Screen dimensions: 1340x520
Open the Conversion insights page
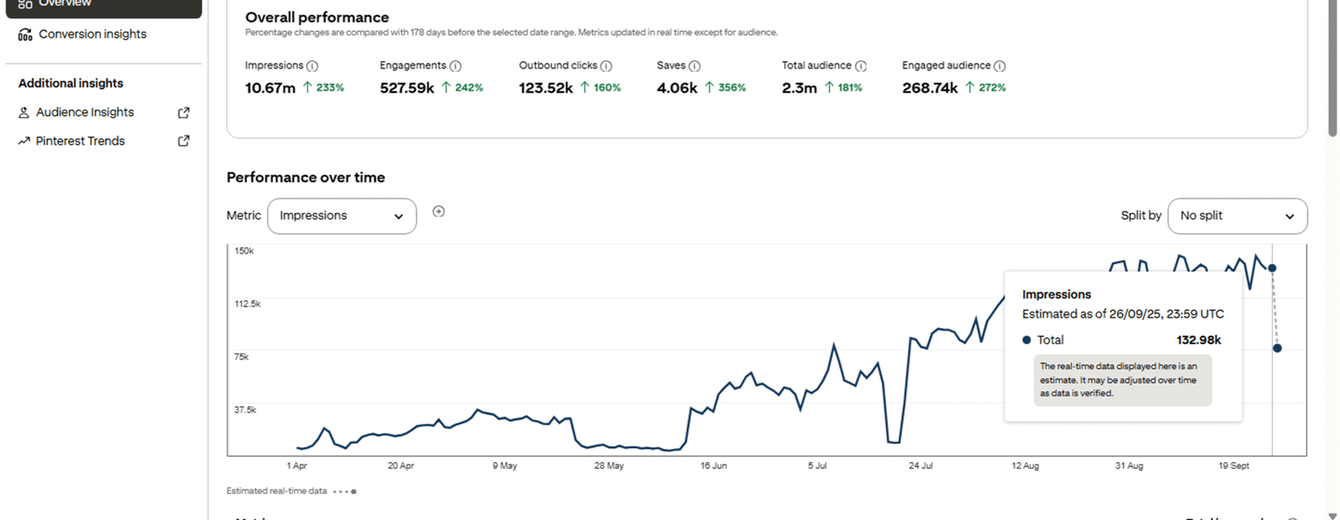pyautogui.click(x=92, y=34)
